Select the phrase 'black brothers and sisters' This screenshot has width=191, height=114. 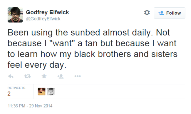click(126, 54)
